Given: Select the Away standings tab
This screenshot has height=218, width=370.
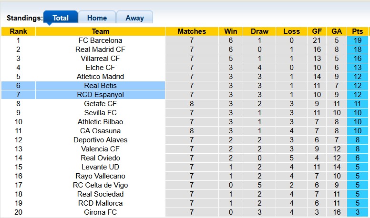Looking at the screenshot, I should tap(134, 18).
